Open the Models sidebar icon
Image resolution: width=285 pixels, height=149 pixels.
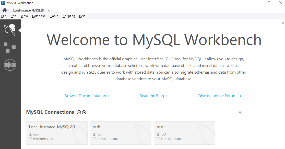coord(10,47)
